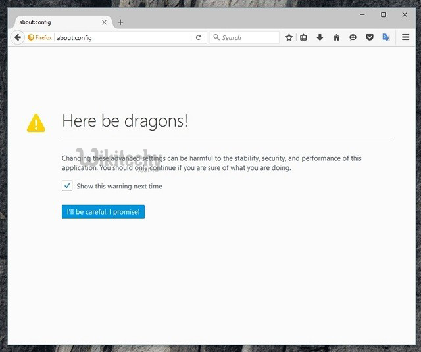Show bookmarks list from the toolbar icon
Screen dimensions: 421x352
click(x=304, y=37)
